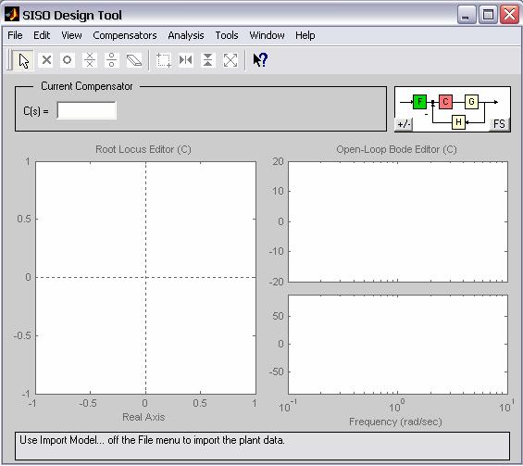Image resolution: width=523 pixels, height=466 pixels.
Task: Click the 'Open-Loop Bode Editor (C)' title
Action: [x=396, y=149]
